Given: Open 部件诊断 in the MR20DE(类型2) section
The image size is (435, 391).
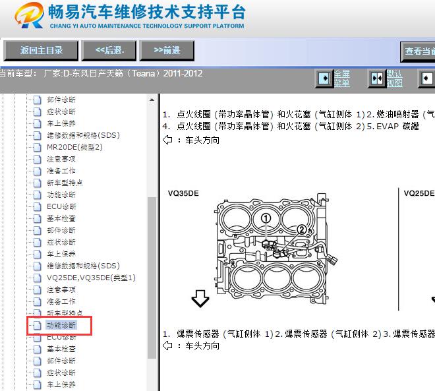Looking at the screenshot, I should [x=61, y=230].
